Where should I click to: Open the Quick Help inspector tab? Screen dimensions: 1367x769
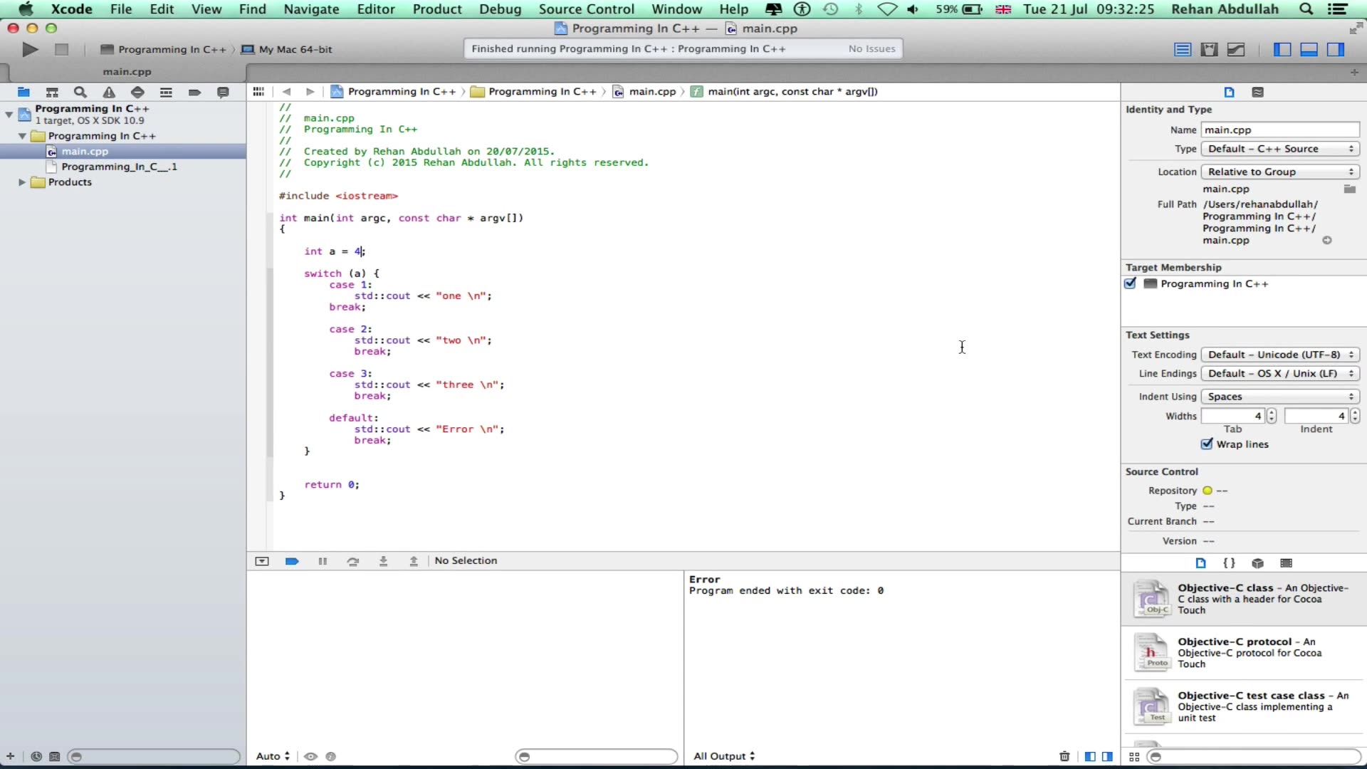(x=1257, y=92)
